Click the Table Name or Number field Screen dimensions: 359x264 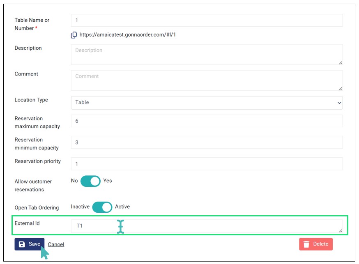[x=207, y=21]
